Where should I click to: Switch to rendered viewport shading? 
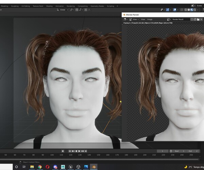(194, 10)
